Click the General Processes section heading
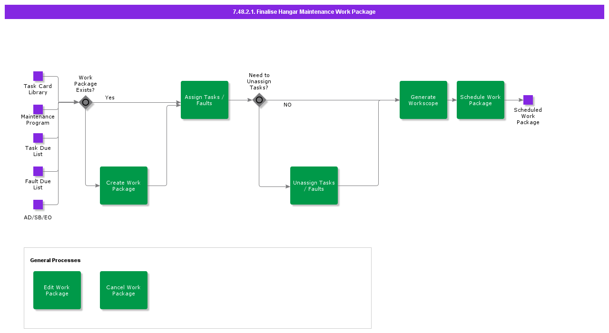This screenshot has width=609, height=333. (55, 260)
